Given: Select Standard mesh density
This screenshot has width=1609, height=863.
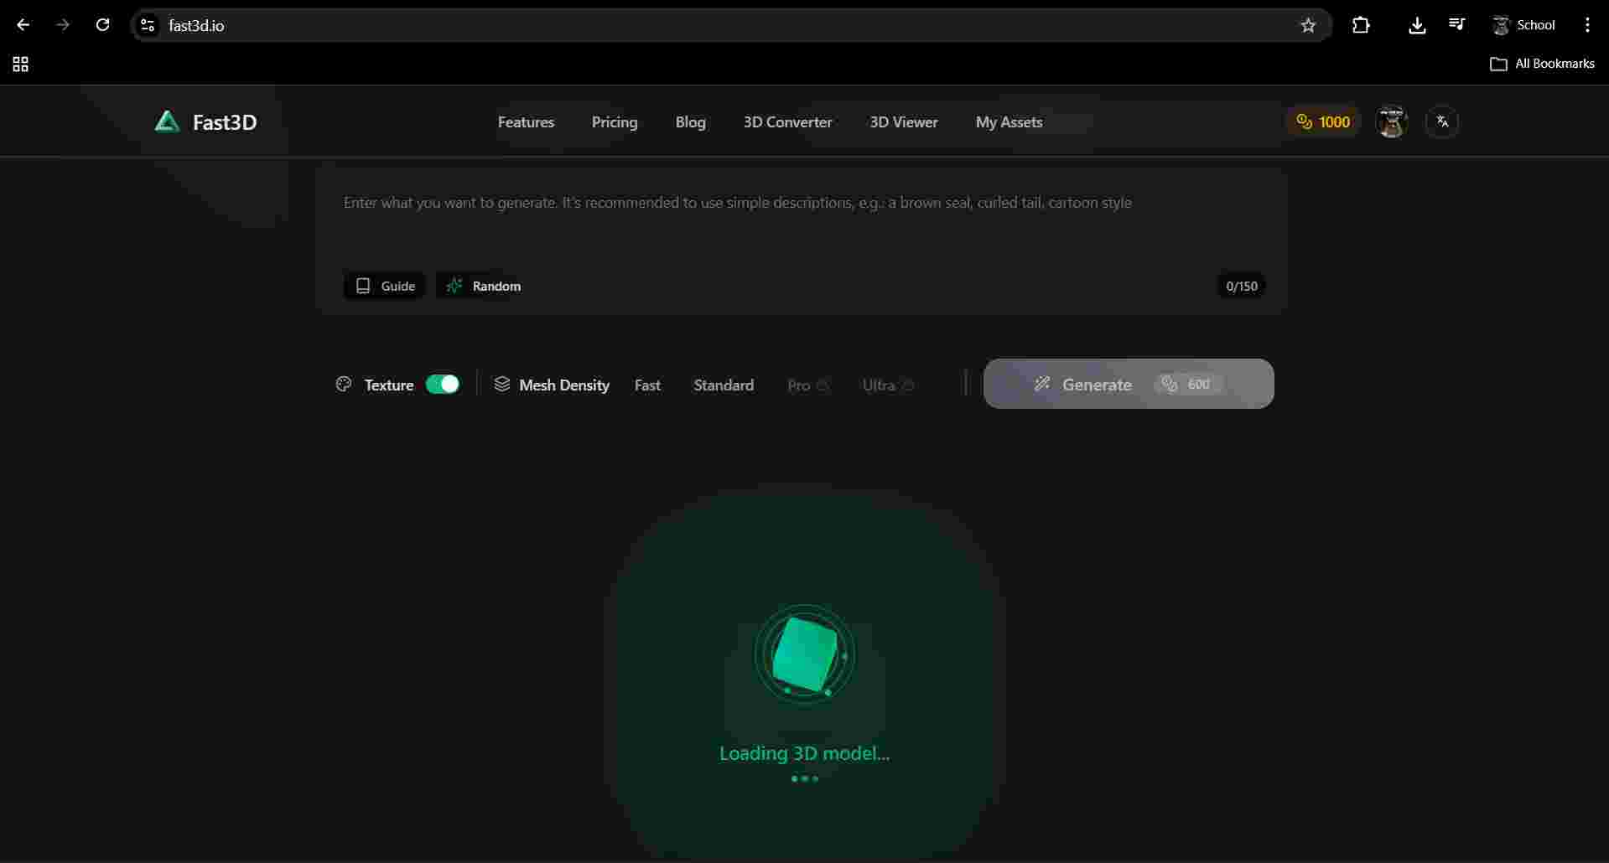Looking at the screenshot, I should tap(724, 385).
